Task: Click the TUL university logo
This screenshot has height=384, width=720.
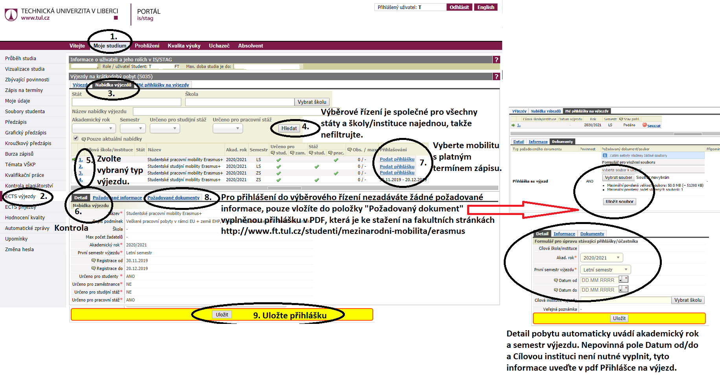Action: 11,15
